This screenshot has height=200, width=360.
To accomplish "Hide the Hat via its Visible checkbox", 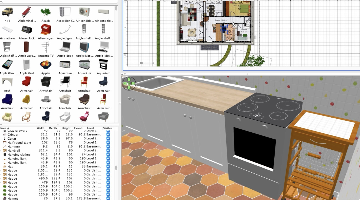I will point(108,166).
